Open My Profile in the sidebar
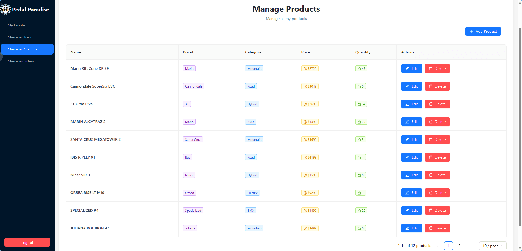 tap(16, 25)
